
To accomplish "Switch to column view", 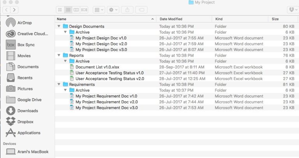I will (76, 10).
